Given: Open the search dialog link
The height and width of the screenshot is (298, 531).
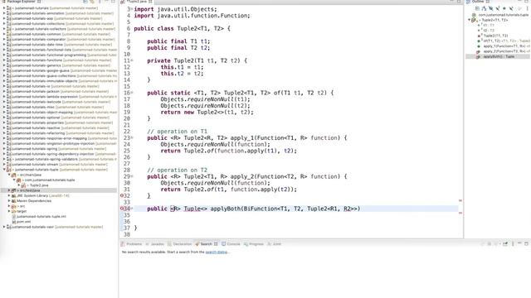Looking at the screenshot, I should [x=217, y=252].
